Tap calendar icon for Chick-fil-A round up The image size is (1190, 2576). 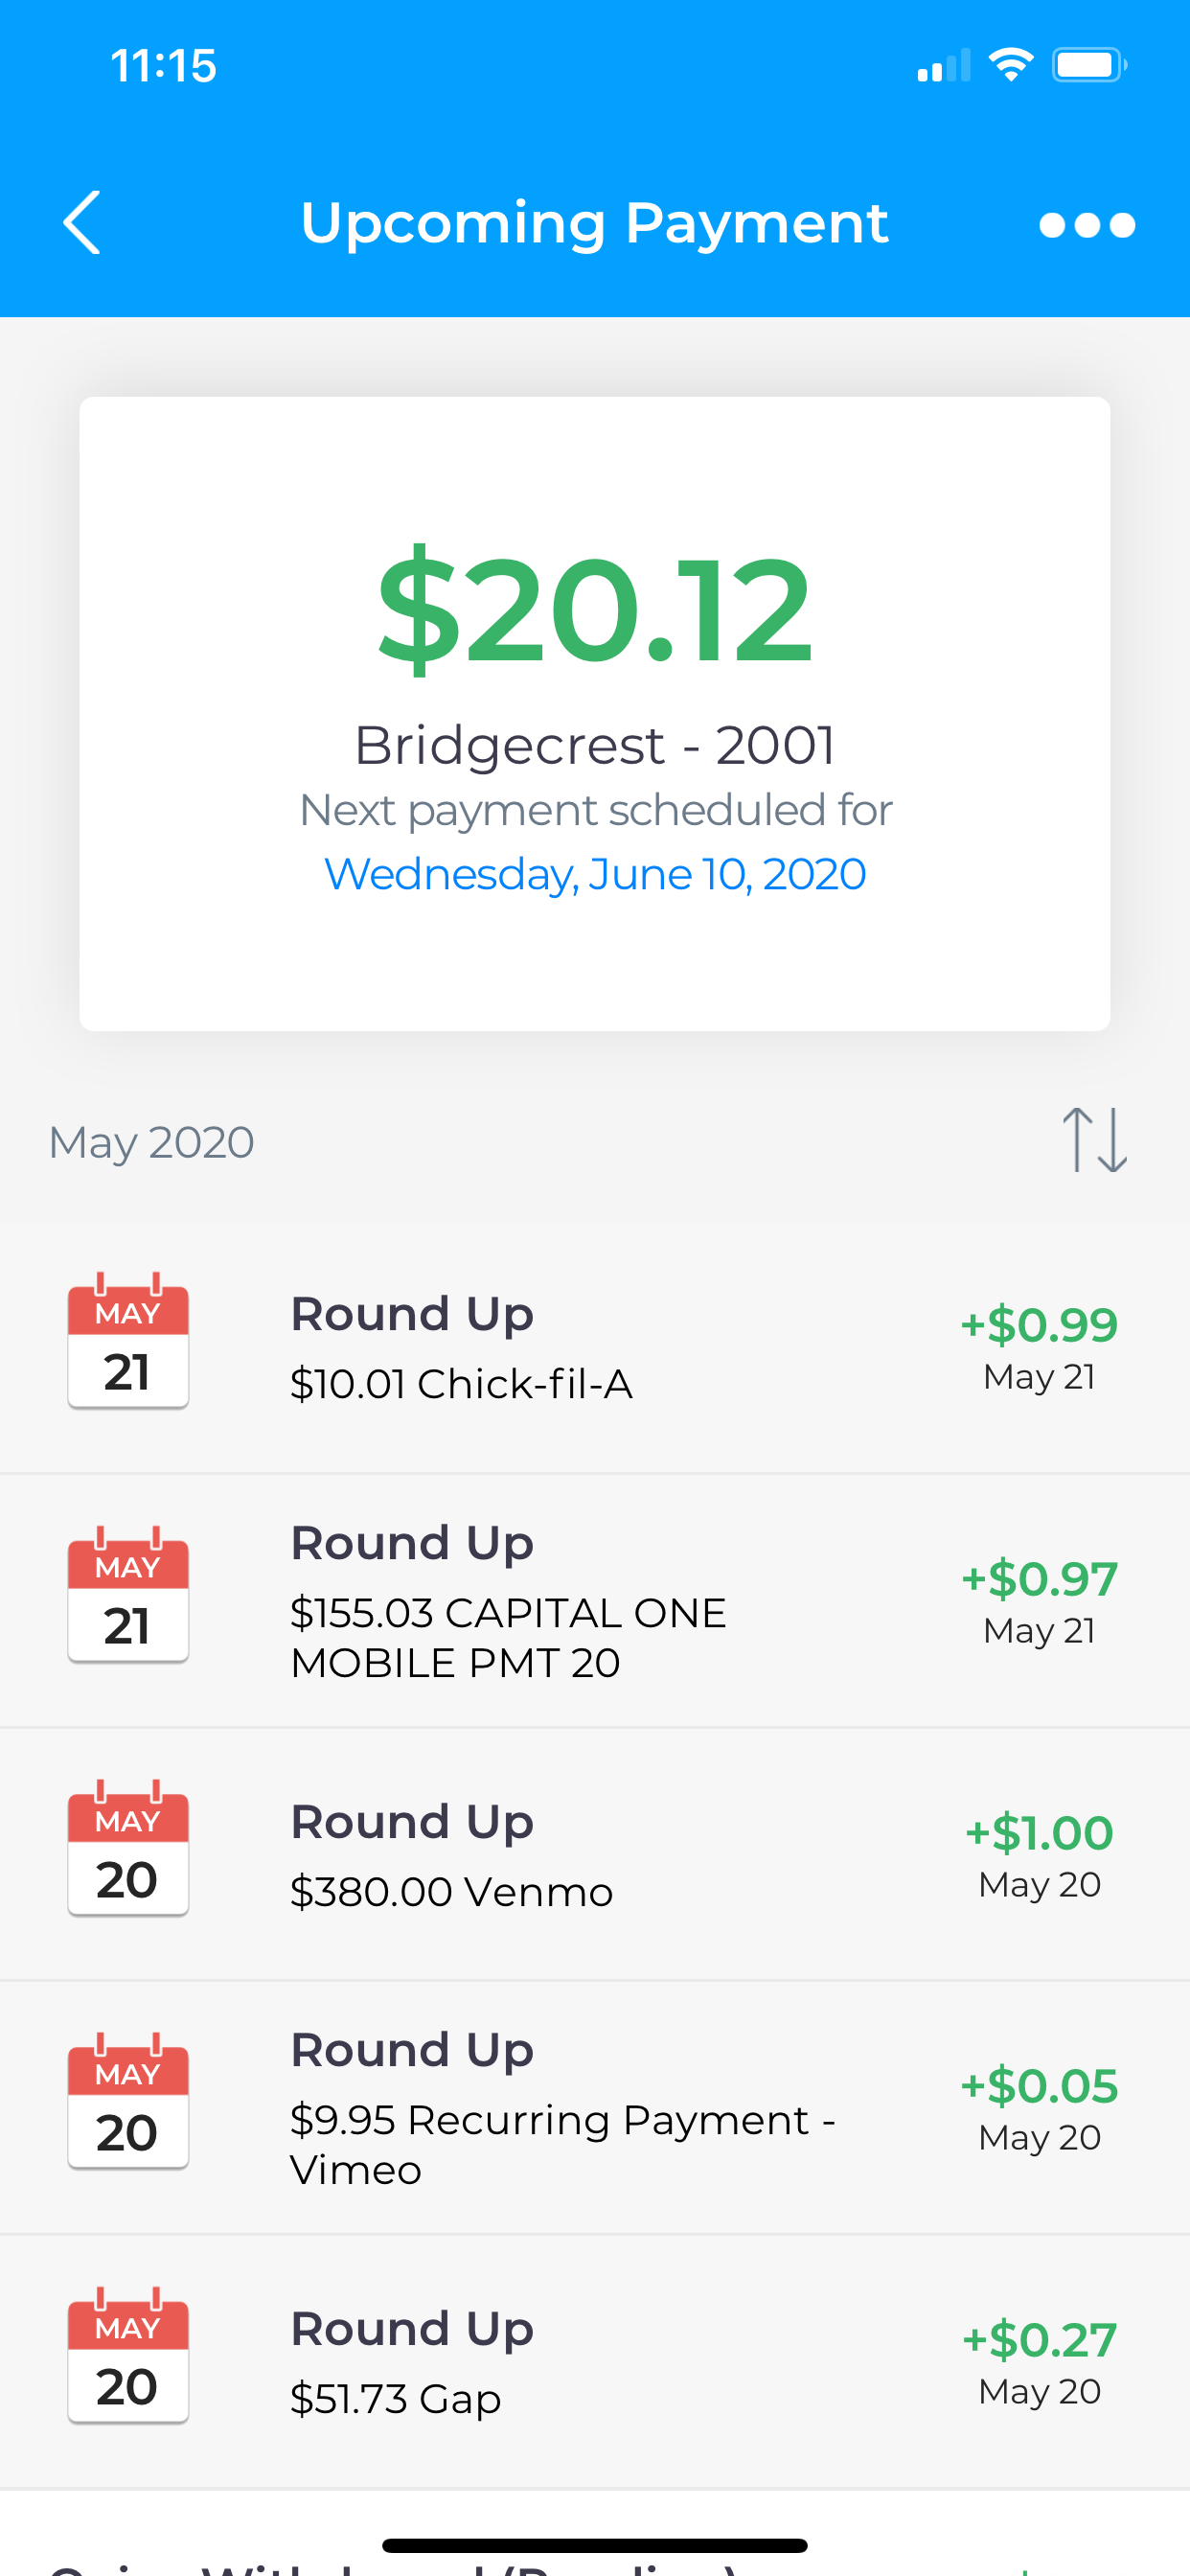tap(128, 1342)
